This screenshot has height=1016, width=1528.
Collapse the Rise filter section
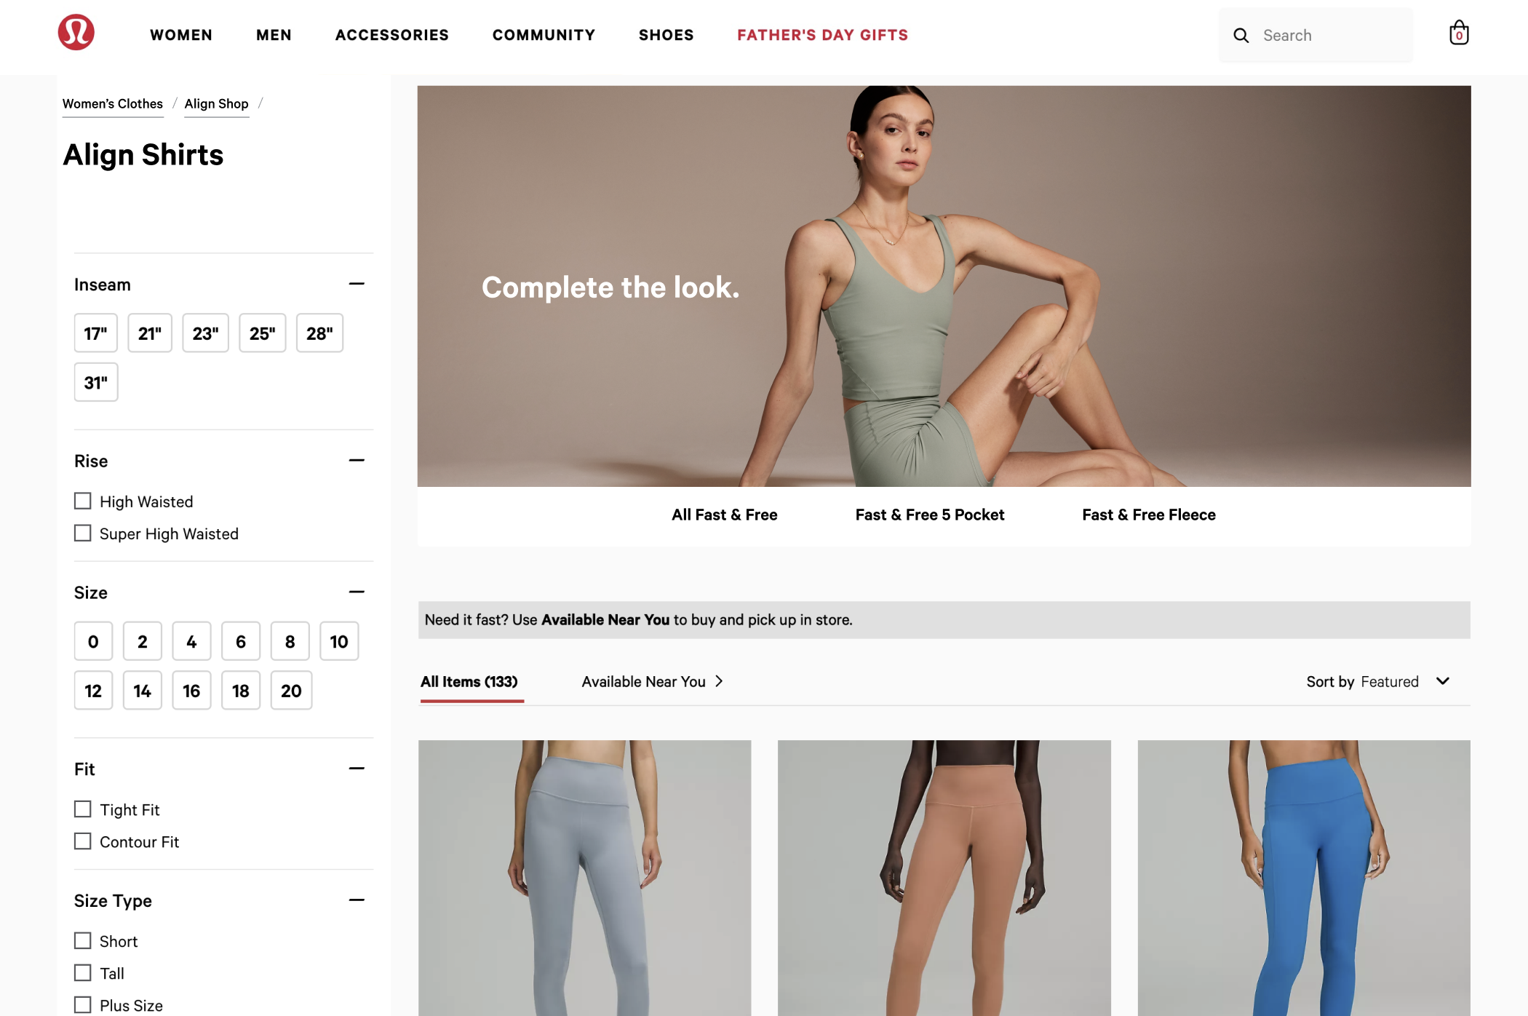pyautogui.click(x=357, y=461)
